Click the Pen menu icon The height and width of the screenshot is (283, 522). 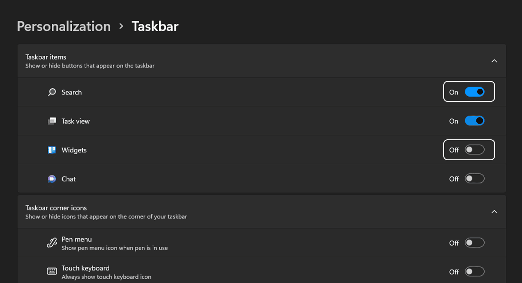[52, 243]
